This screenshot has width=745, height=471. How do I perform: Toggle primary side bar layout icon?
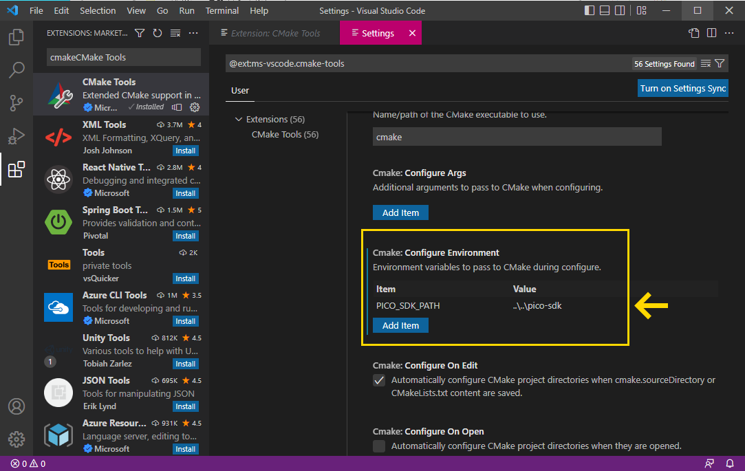(x=589, y=10)
